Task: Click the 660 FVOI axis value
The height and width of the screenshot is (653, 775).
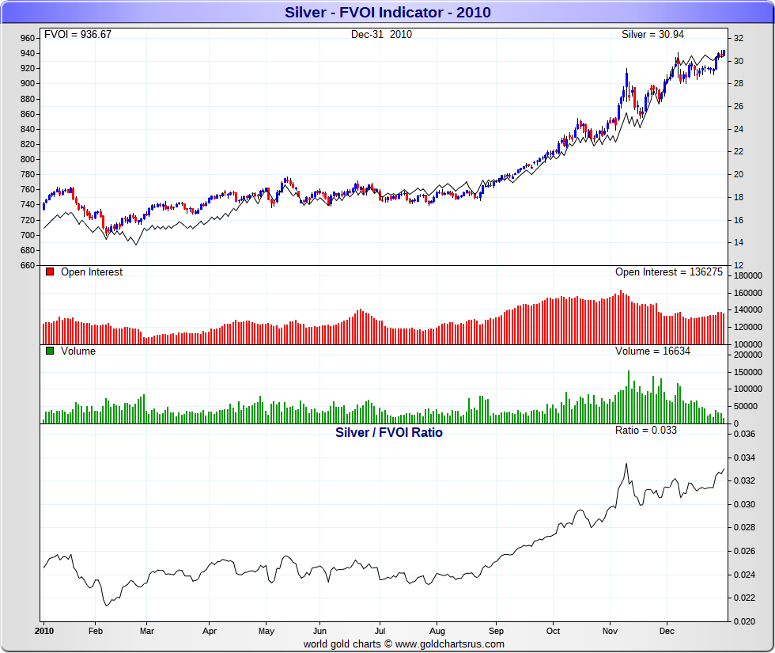Action: 28,265
